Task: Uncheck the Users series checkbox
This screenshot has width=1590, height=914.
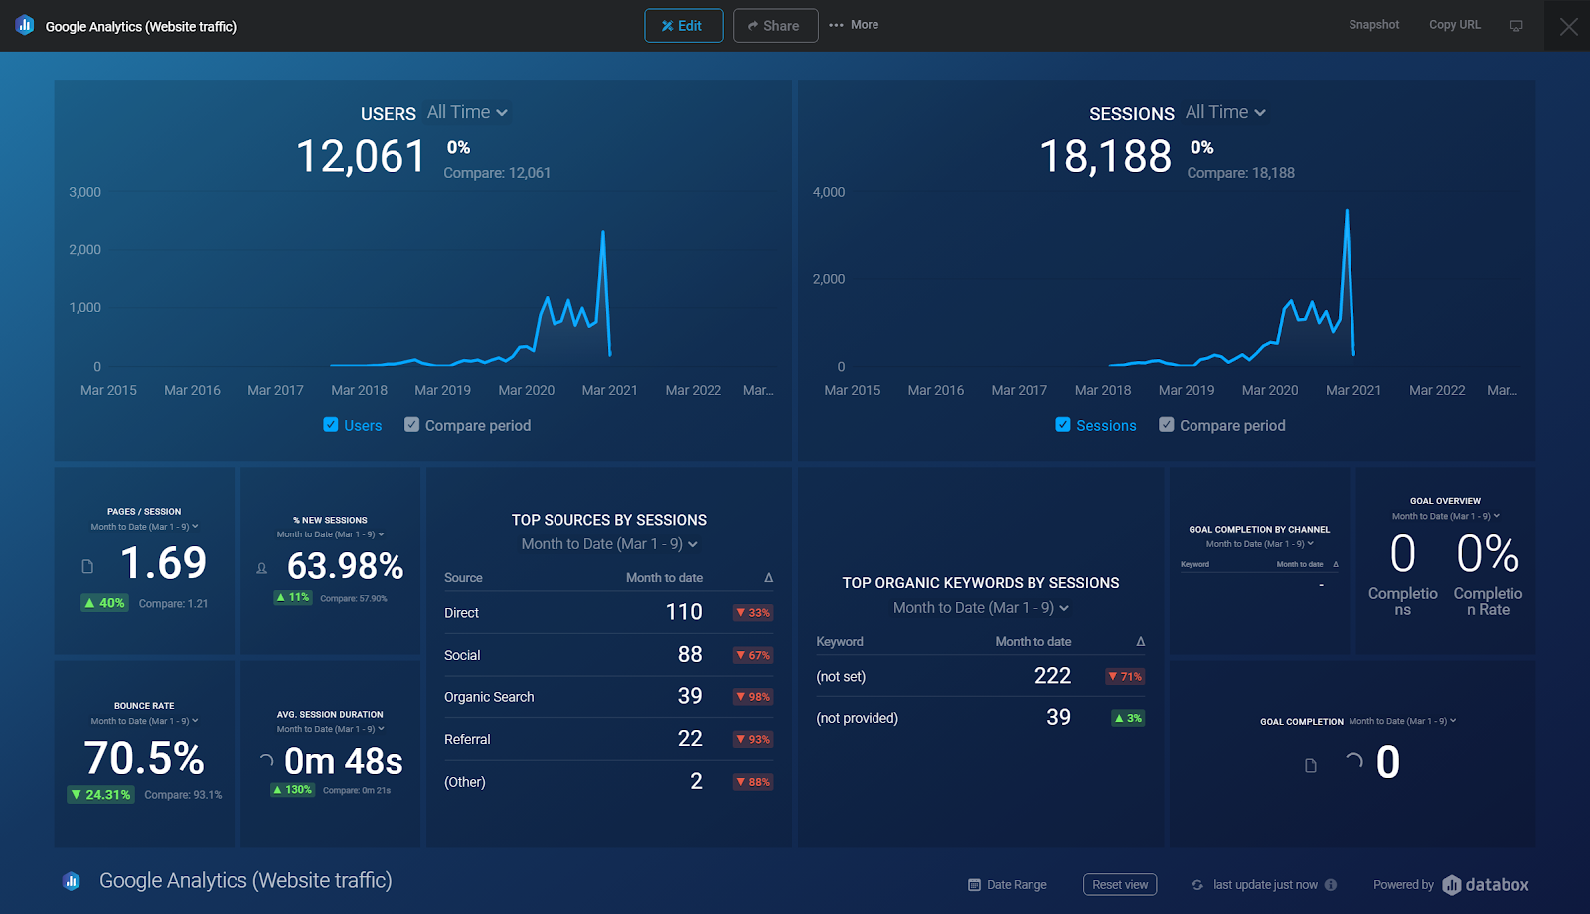Action: pyautogui.click(x=331, y=425)
